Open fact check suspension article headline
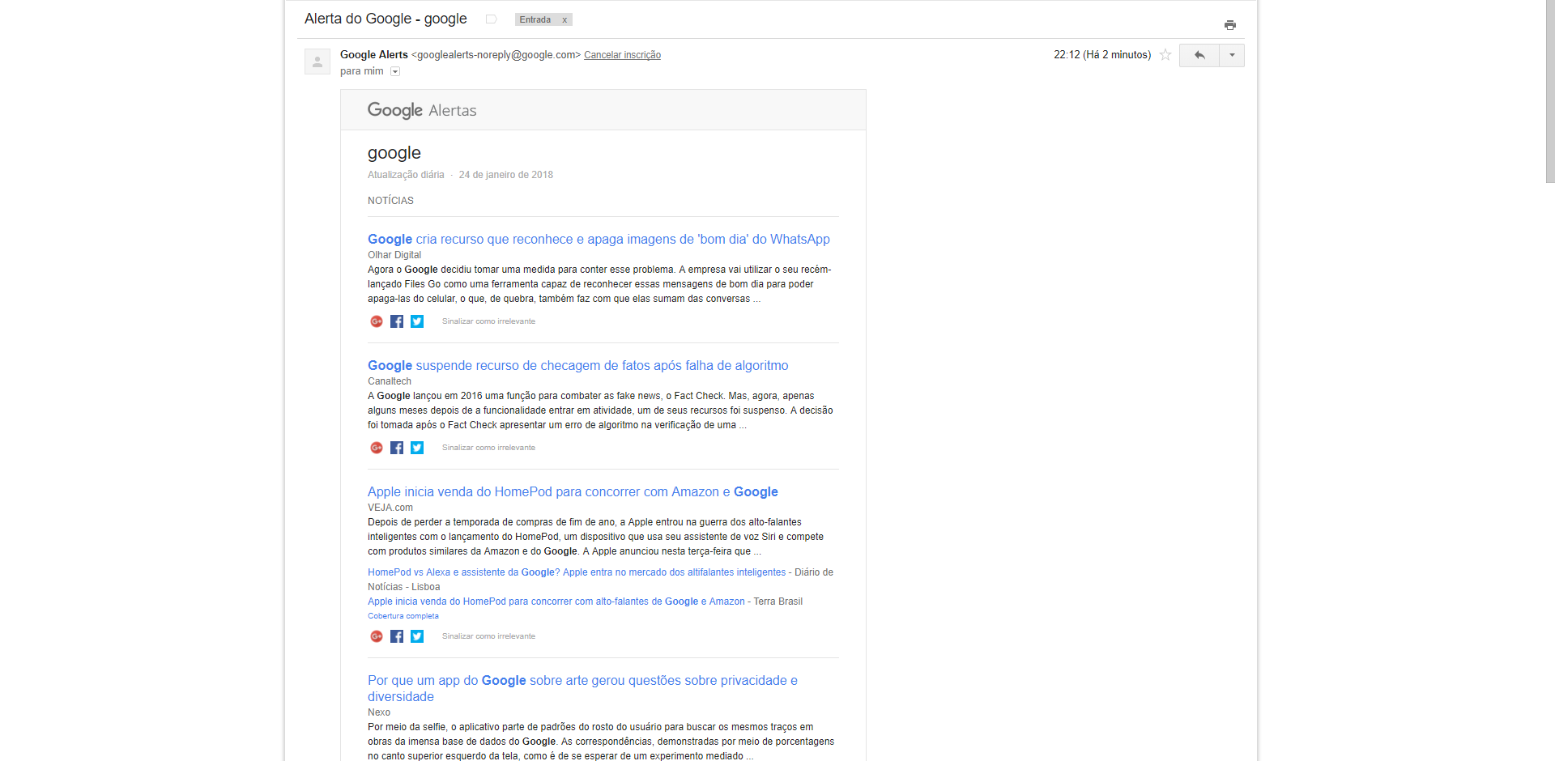This screenshot has width=1555, height=761. click(577, 365)
